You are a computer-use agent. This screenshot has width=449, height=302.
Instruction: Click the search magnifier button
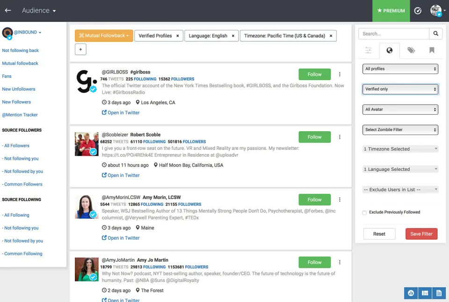pos(435,34)
